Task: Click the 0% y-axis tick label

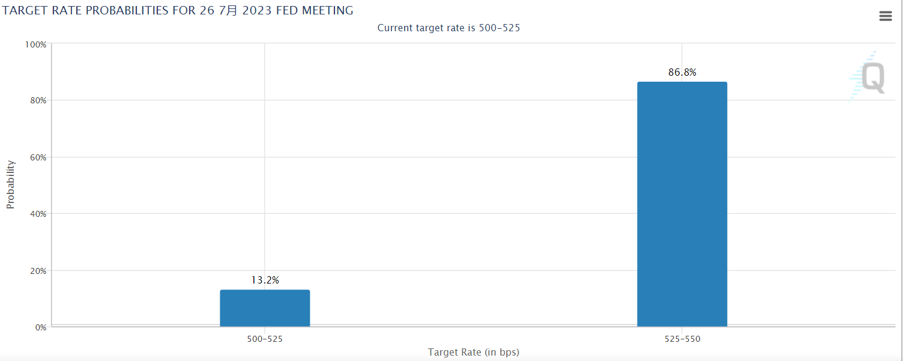Action: 40,327
